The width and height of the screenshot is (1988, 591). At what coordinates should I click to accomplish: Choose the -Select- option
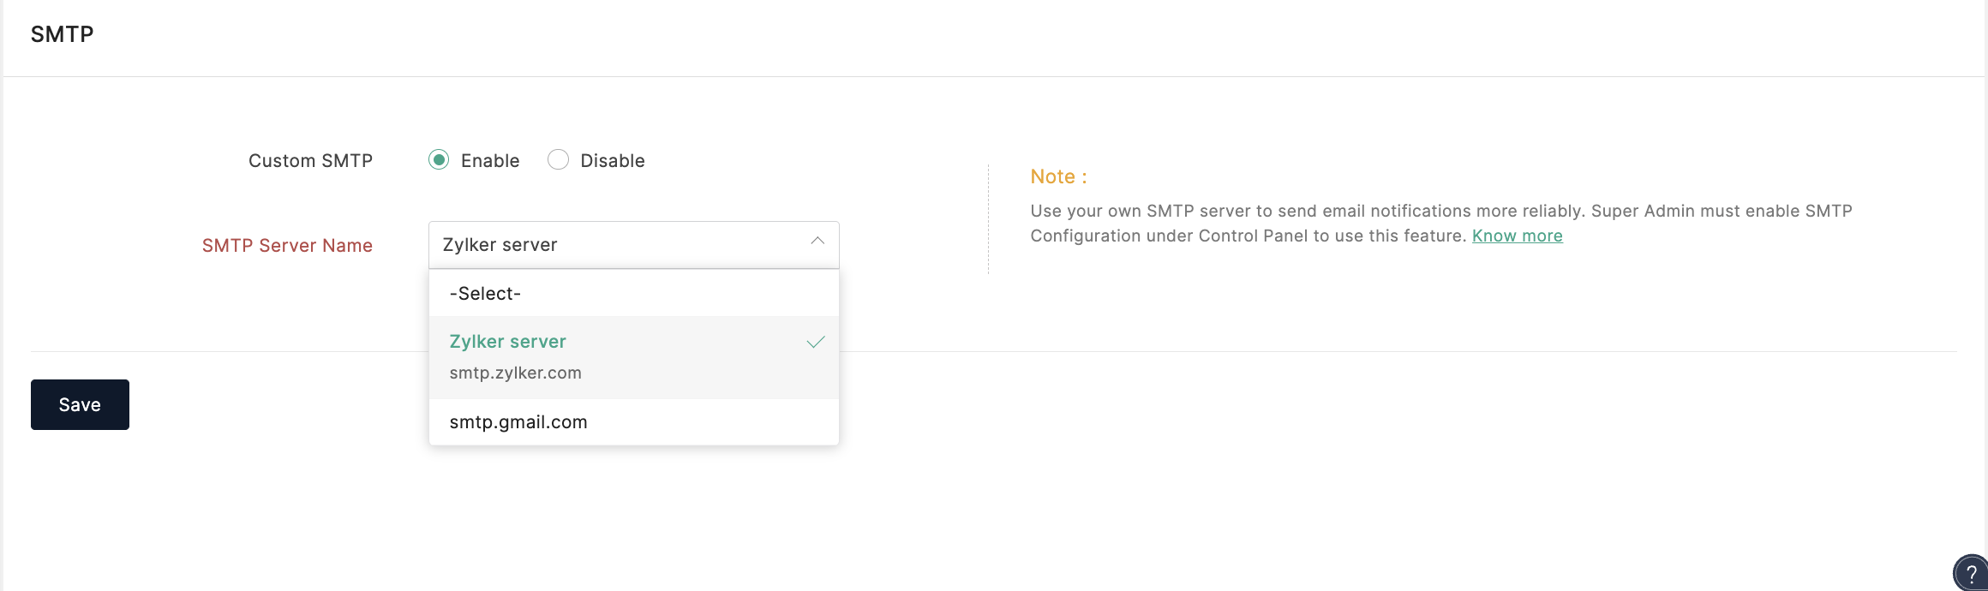(633, 294)
